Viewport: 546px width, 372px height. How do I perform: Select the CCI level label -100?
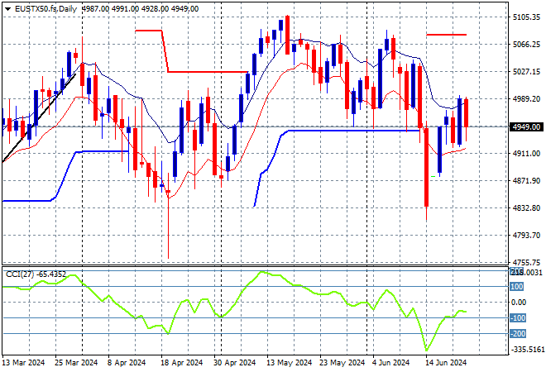(x=518, y=318)
